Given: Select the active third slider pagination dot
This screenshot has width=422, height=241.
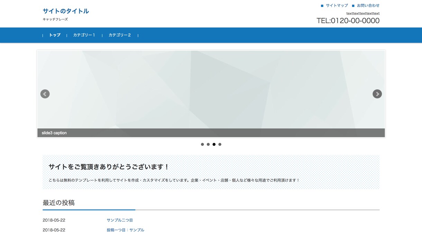Looking at the screenshot, I should pyautogui.click(x=214, y=144).
